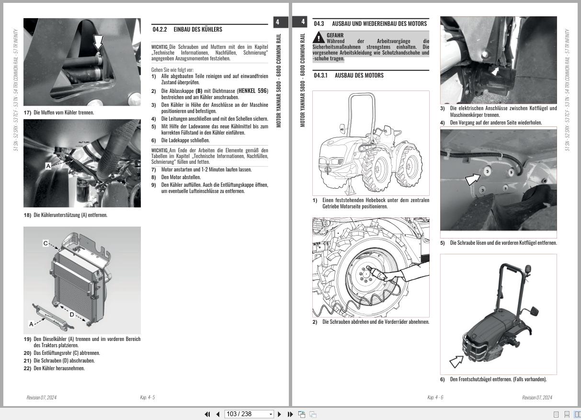The image size is (581, 420).
Task: Click the grayed next view icon in the toolbar
Action: coord(312,414)
